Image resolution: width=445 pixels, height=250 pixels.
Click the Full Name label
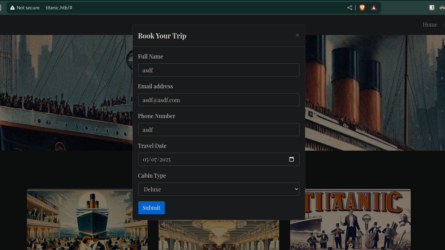(151, 56)
